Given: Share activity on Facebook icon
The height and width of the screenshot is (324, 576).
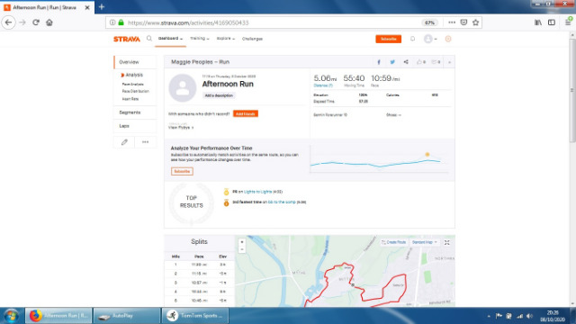Looking at the screenshot, I should click(x=379, y=62).
